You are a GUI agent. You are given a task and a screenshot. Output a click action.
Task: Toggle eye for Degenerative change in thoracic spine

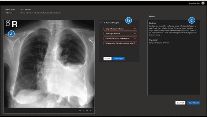(135, 43)
